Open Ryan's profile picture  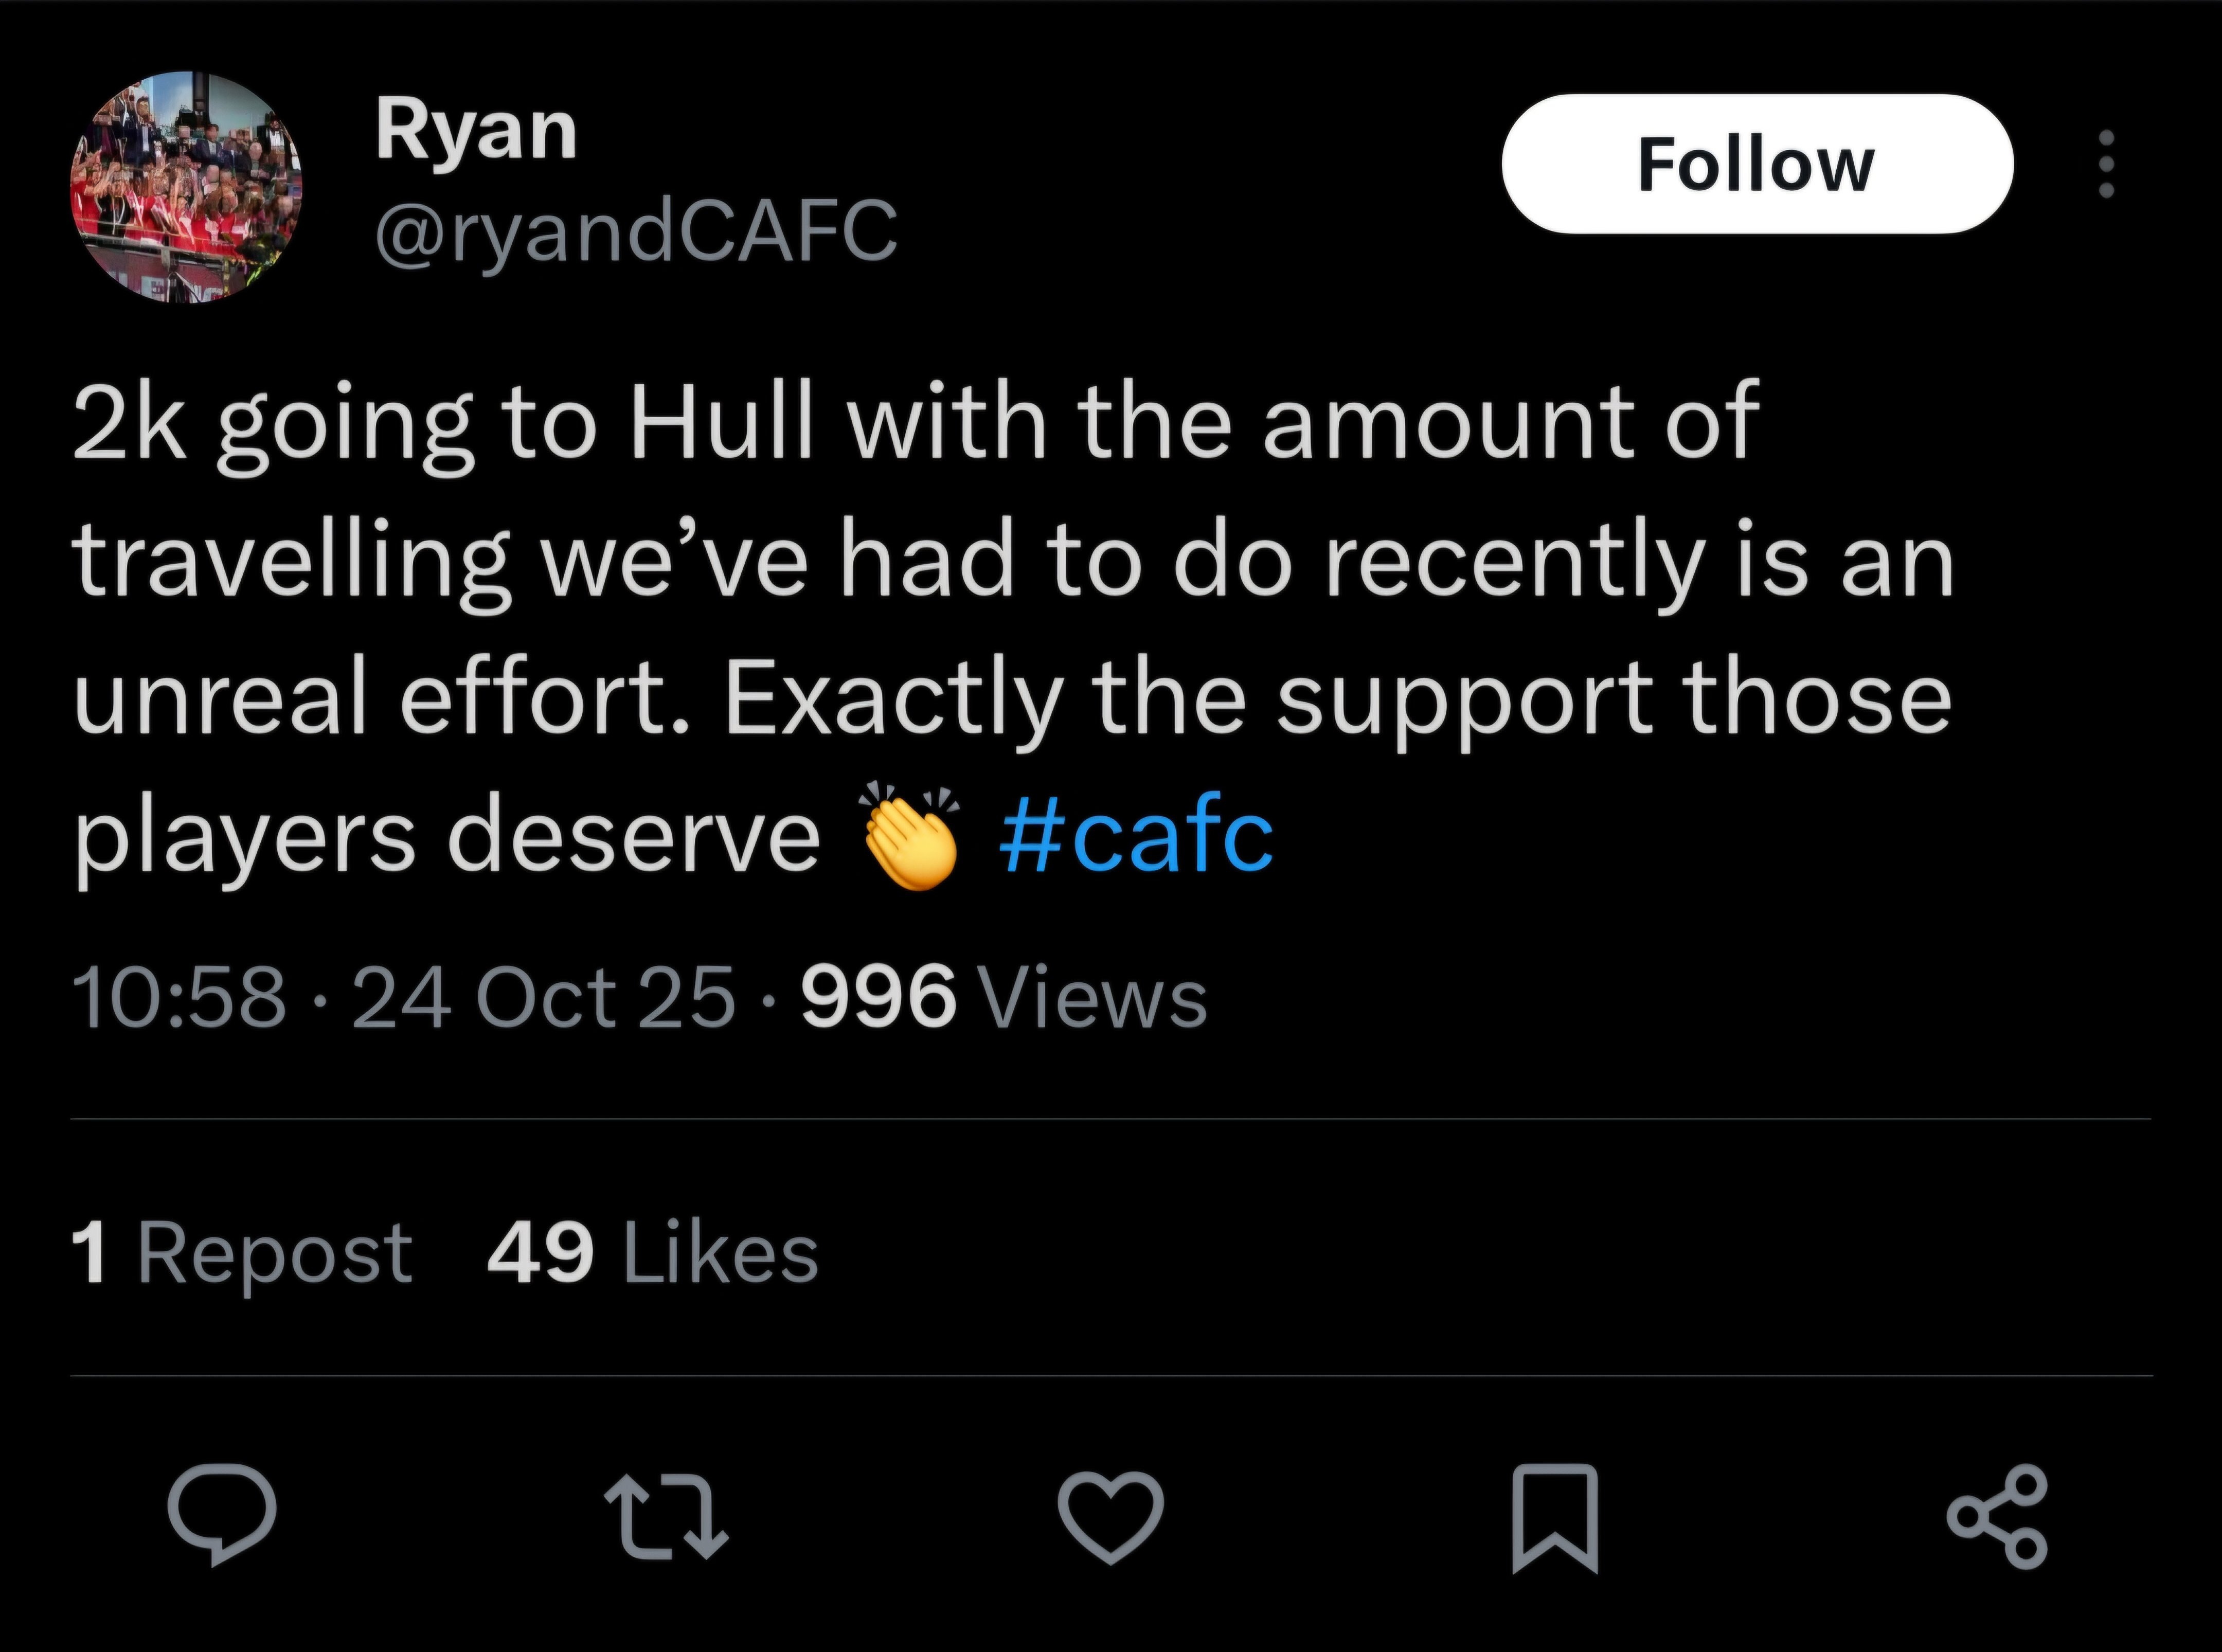[x=186, y=187]
